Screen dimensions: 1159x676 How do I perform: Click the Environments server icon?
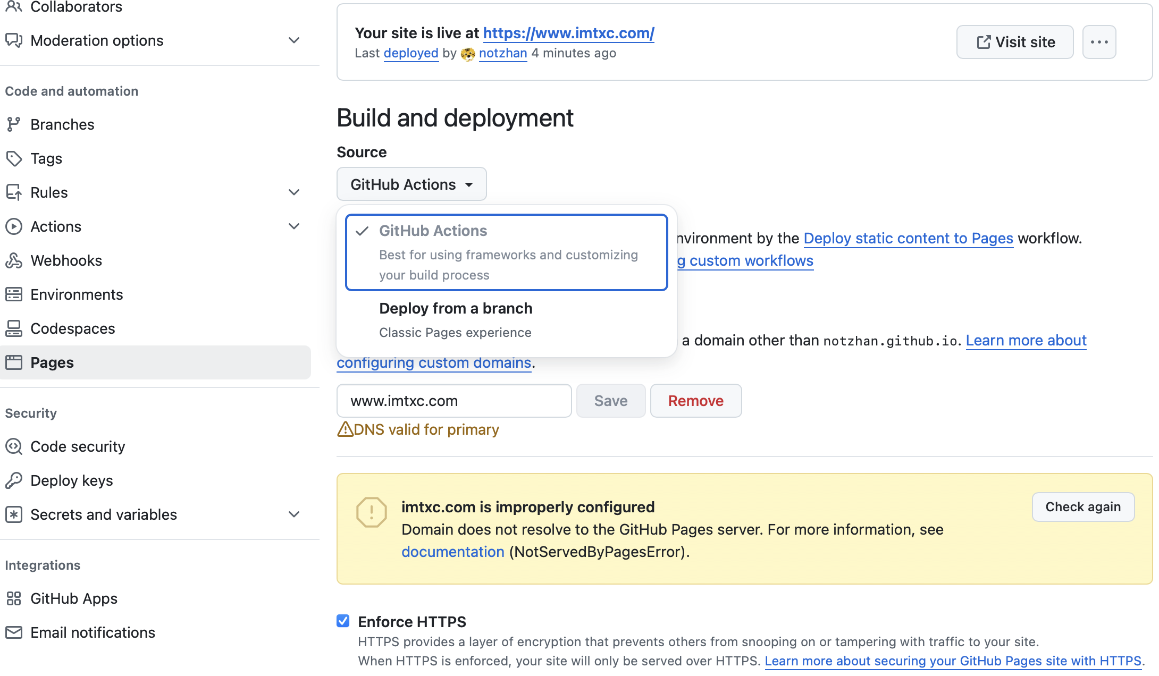click(13, 294)
